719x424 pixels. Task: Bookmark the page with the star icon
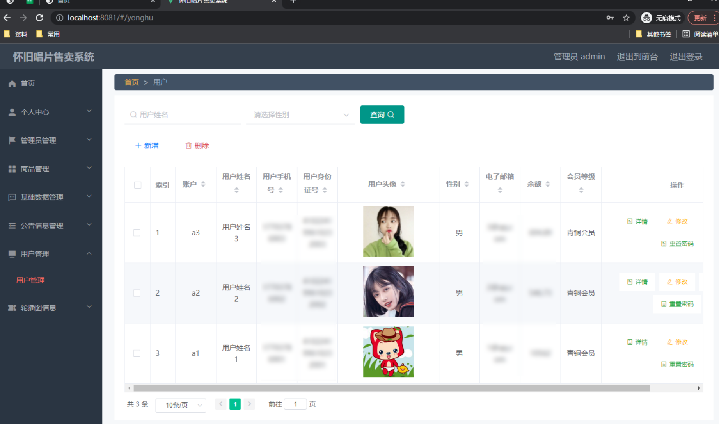[626, 18]
